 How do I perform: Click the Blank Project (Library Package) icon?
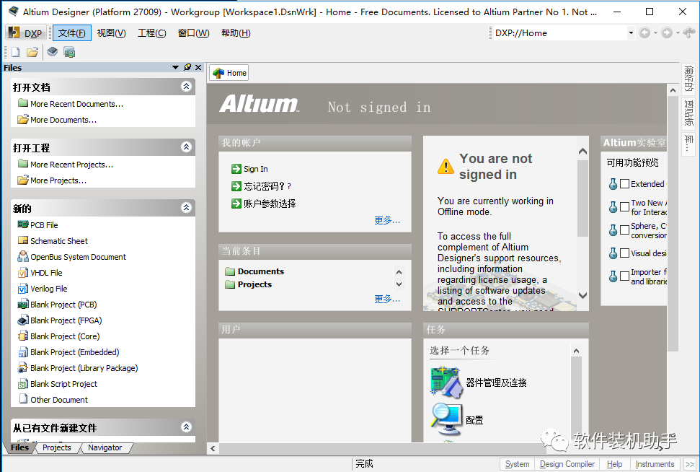point(23,368)
